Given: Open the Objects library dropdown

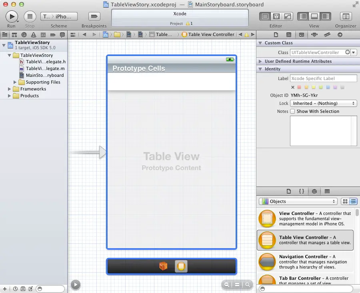Looking at the screenshot, I should click(298, 201).
